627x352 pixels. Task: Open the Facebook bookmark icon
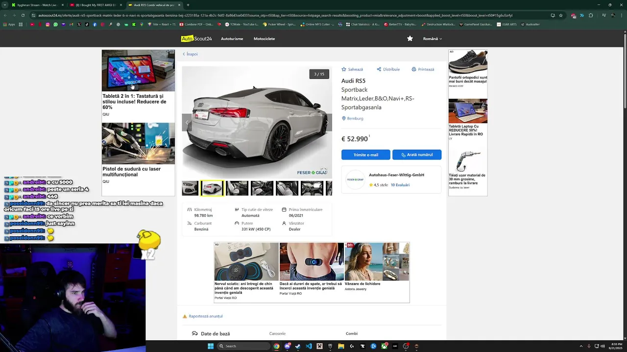[x=95, y=24]
